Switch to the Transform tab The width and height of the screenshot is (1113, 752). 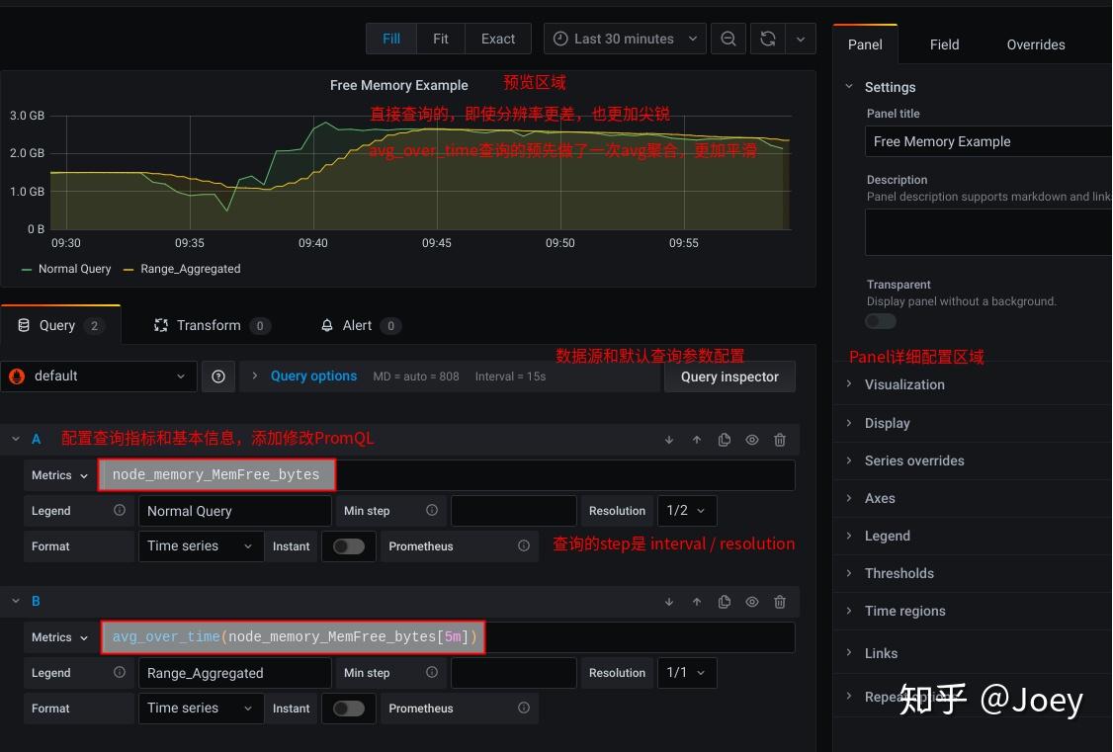[212, 326]
